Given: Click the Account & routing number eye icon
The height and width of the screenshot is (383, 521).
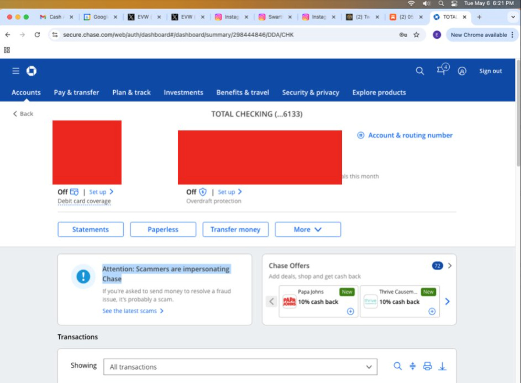Looking at the screenshot, I should [360, 136].
